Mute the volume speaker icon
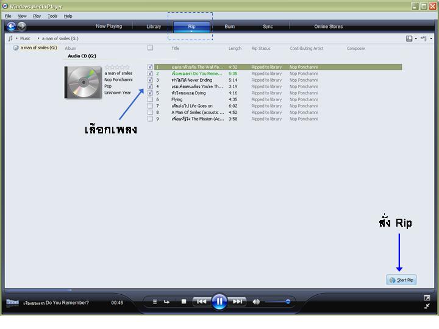439x329 pixels. [x=256, y=302]
